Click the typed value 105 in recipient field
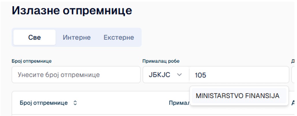 coord(200,75)
